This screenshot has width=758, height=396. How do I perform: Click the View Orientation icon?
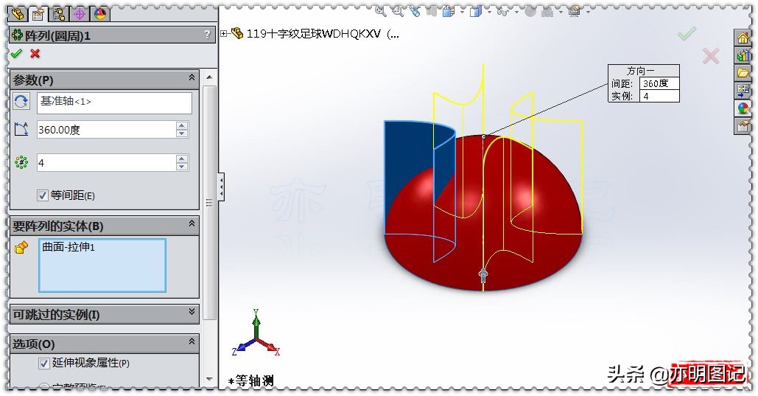click(x=448, y=10)
